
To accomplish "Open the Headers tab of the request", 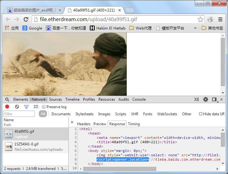I will pyautogui.click(x=84, y=124).
